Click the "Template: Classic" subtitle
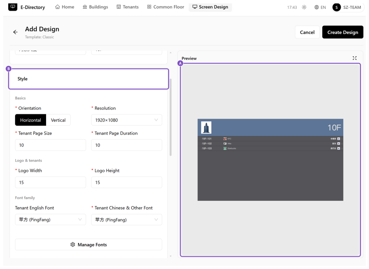Viewport: 369px width, 269px height. [39, 37]
